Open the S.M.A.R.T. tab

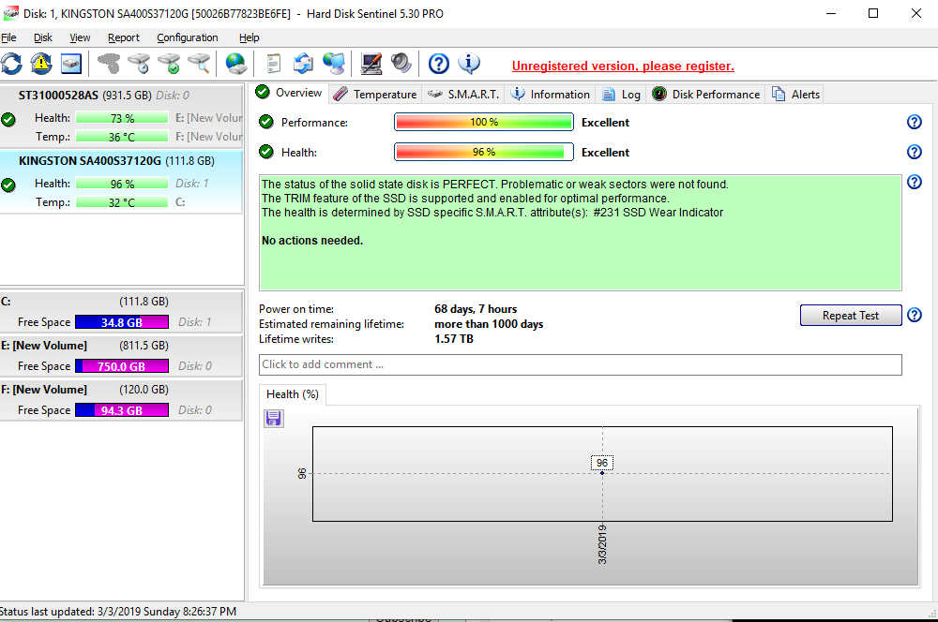click(x=463, y=95)
